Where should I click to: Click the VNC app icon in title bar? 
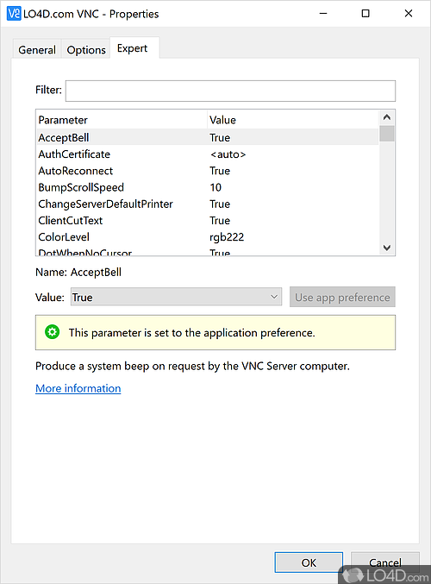click(x=14, y=14)
